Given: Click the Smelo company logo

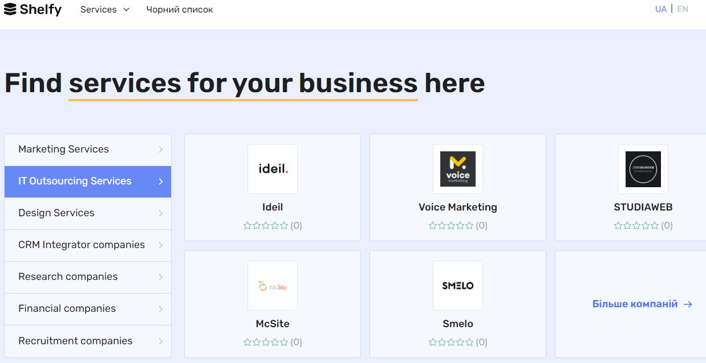Looking at the screenshot, I should click(457, 286).
